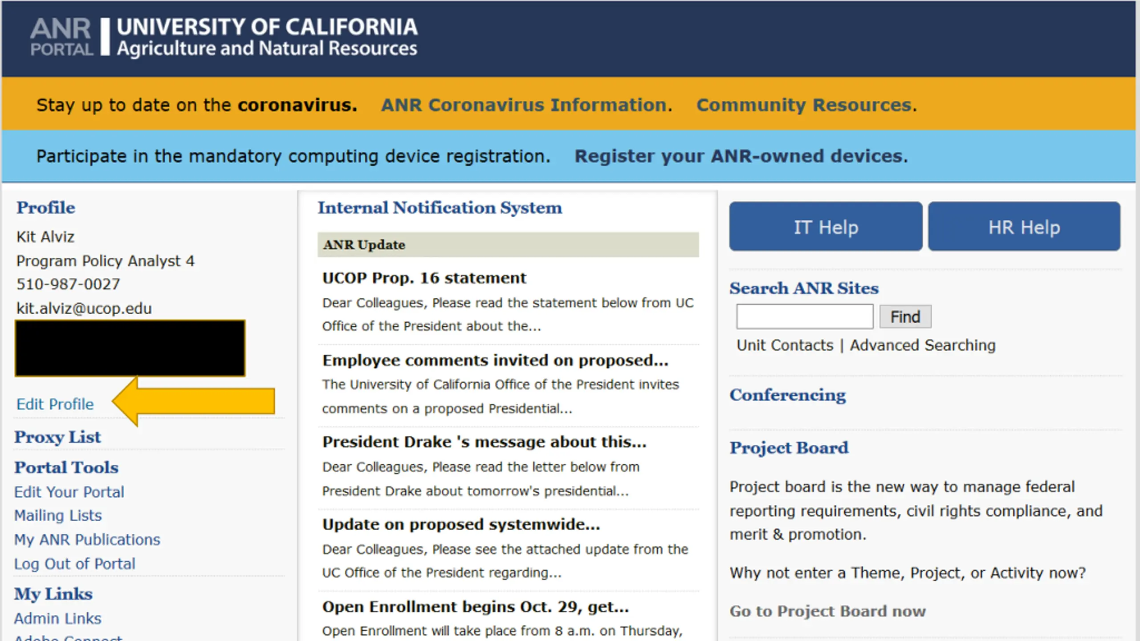Open the Community Resources link
The image size is (1140, 641).
(x=806, y=105)
